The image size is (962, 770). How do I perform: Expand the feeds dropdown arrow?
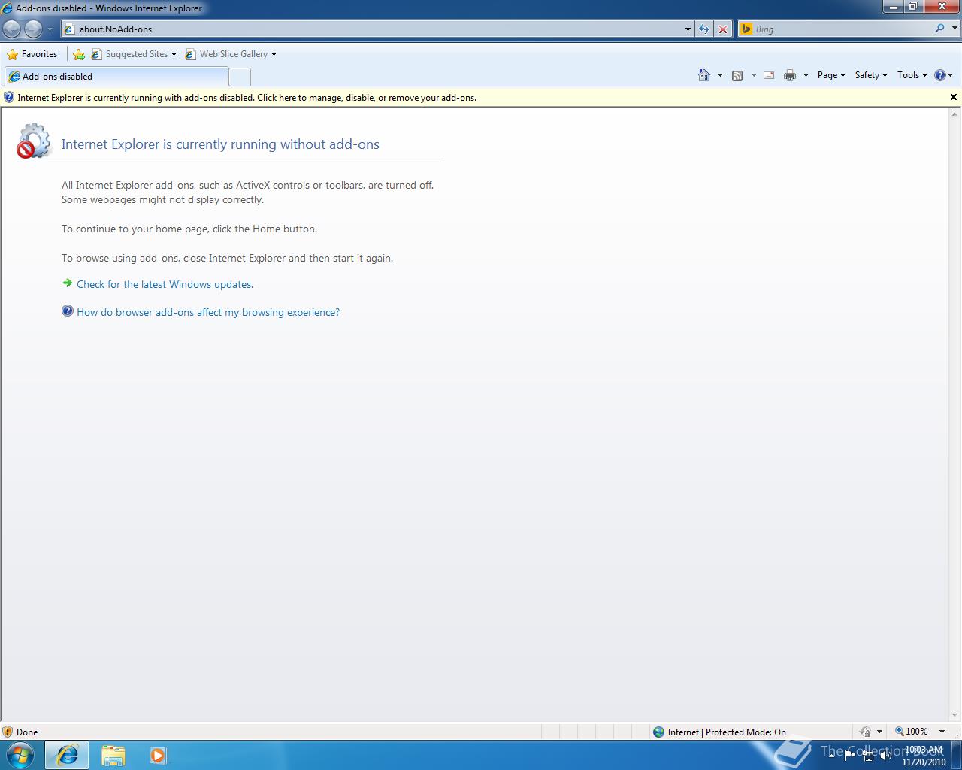point(754,75)
